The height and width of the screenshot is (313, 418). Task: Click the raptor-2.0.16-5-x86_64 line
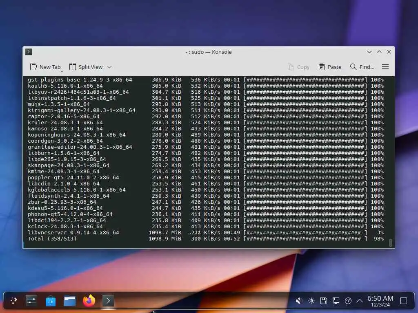(206, 116)
